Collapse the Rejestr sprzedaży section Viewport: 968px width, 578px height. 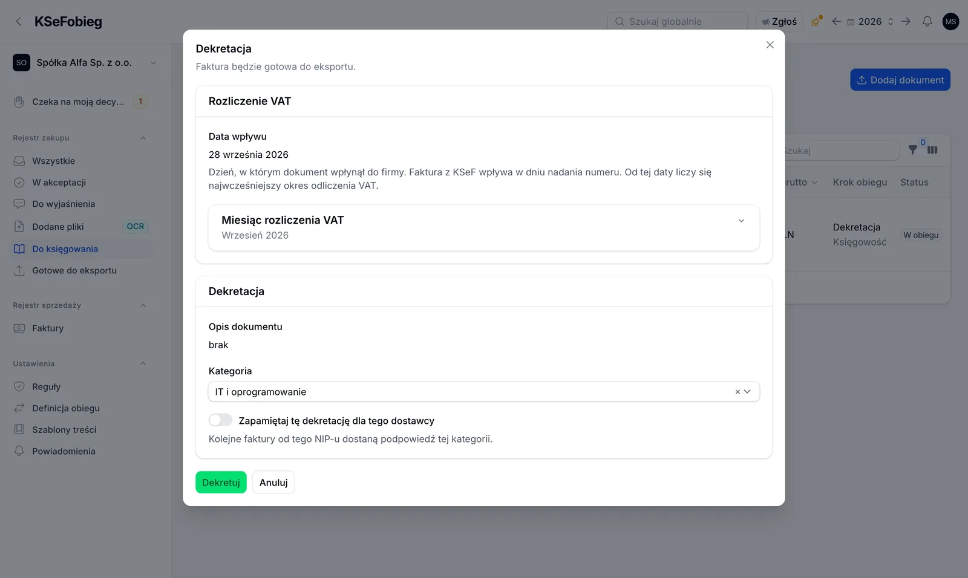[143, 305]
